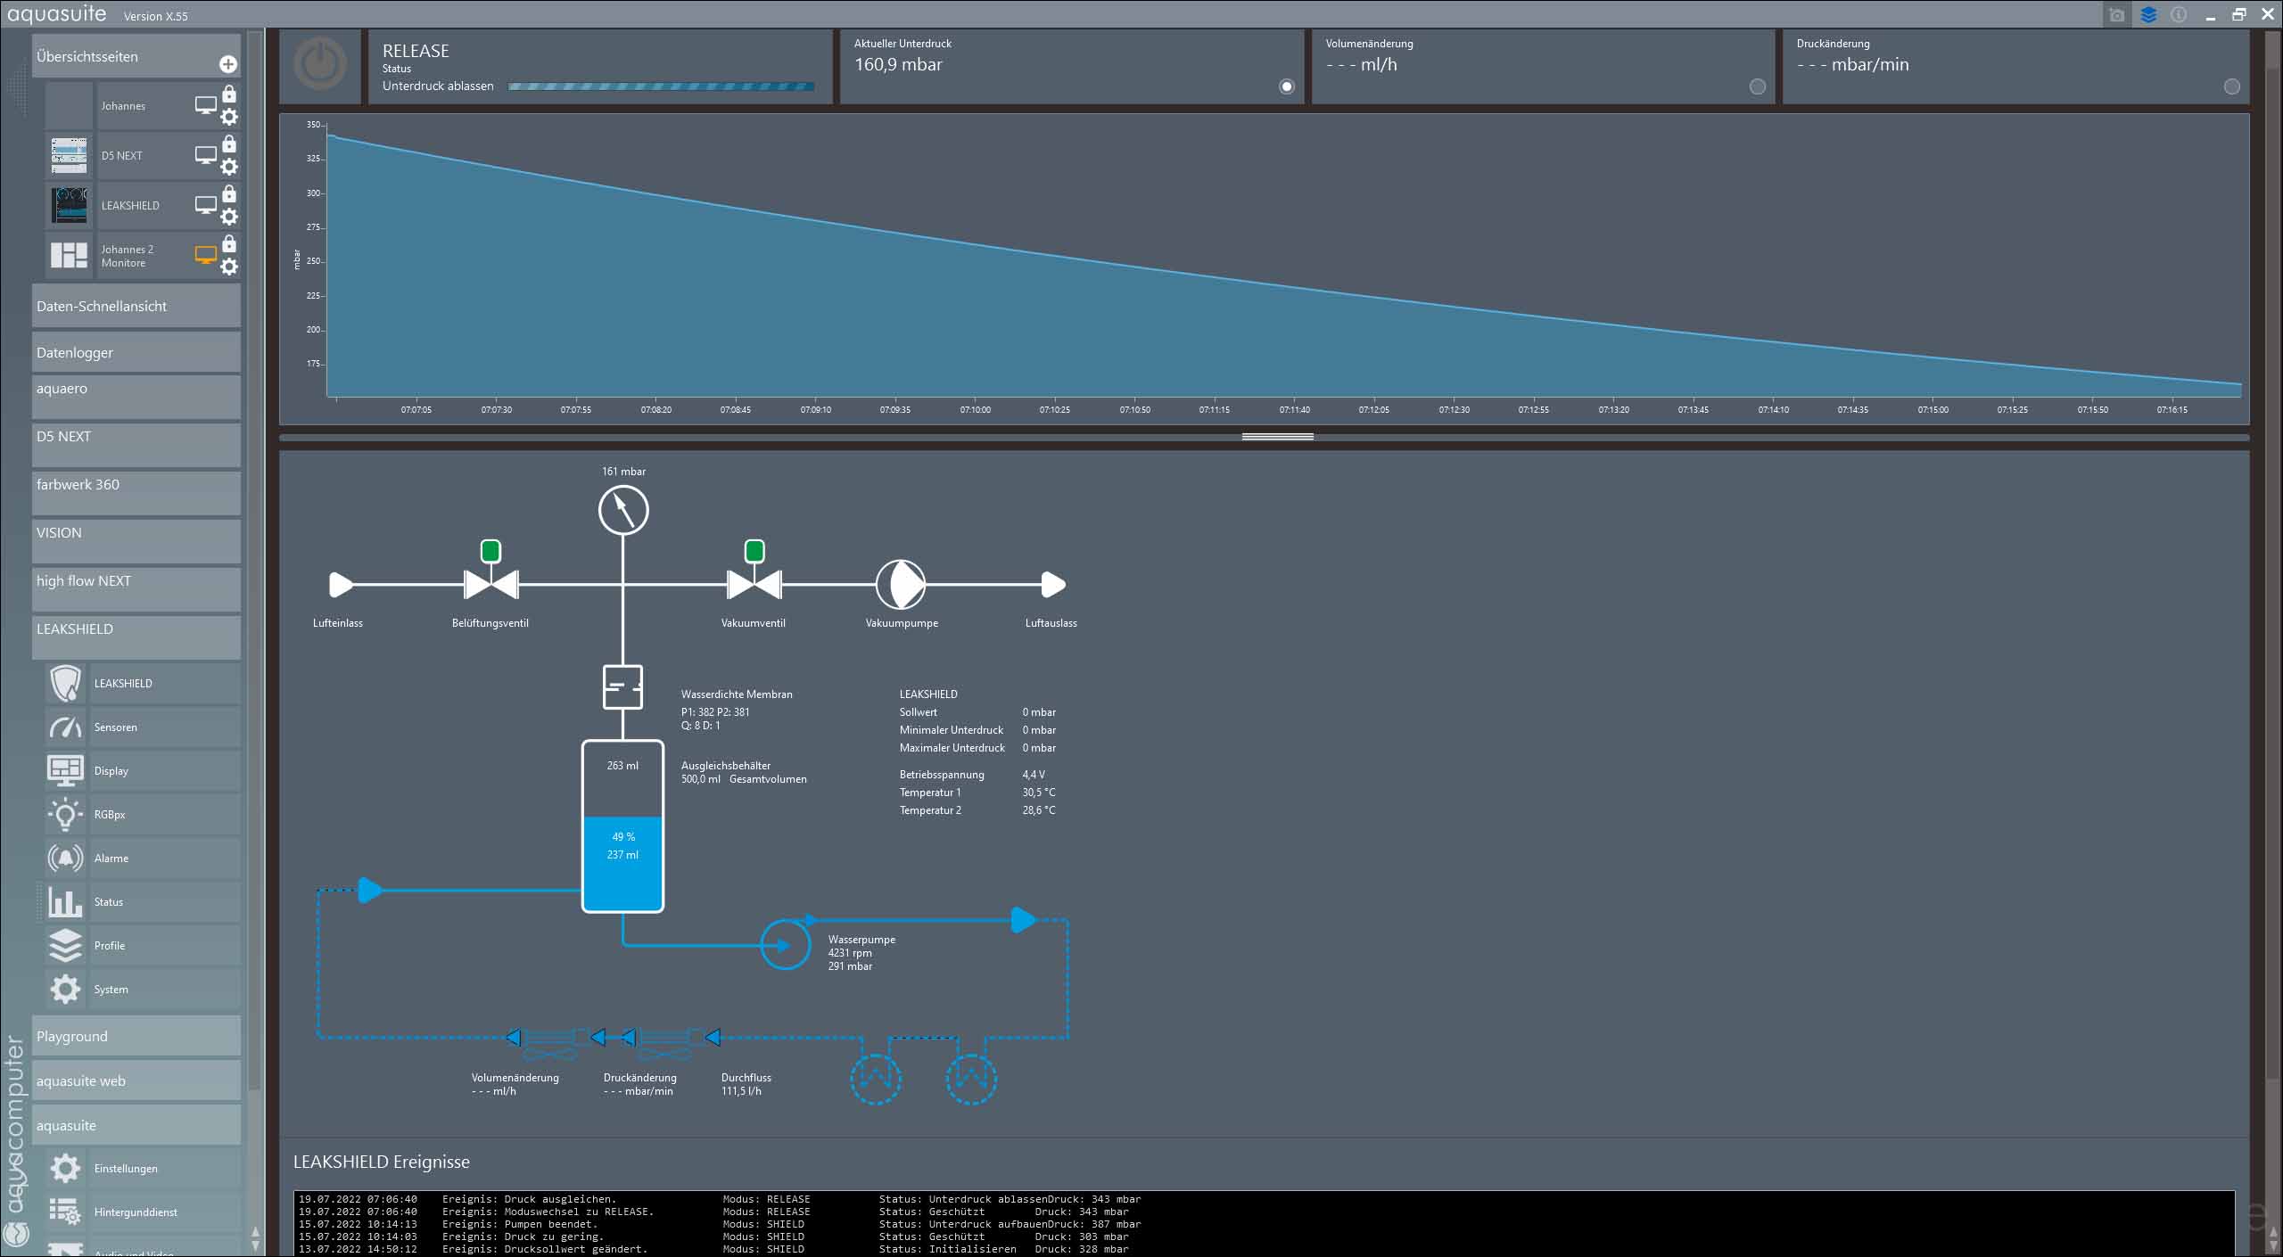
Task: Click the Ausgleichsbehälter reservoir fill level
Action: pos(622,863)
